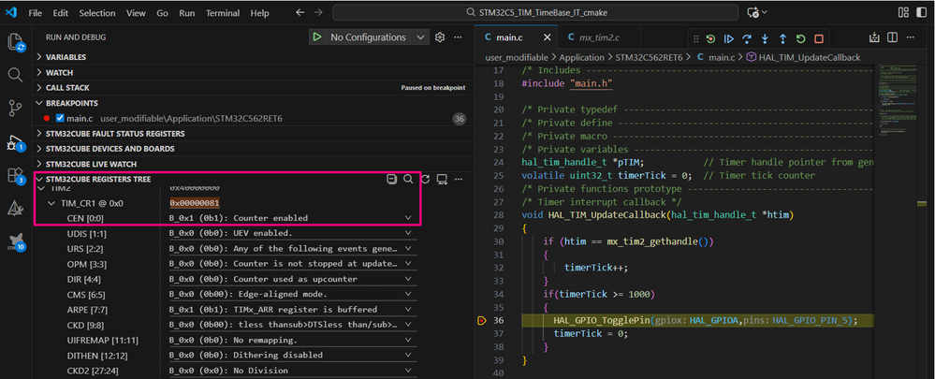
Task: Expand STM32CUBE FAULT STATUS REGISTERS section
Action: (x=114, y=134)
